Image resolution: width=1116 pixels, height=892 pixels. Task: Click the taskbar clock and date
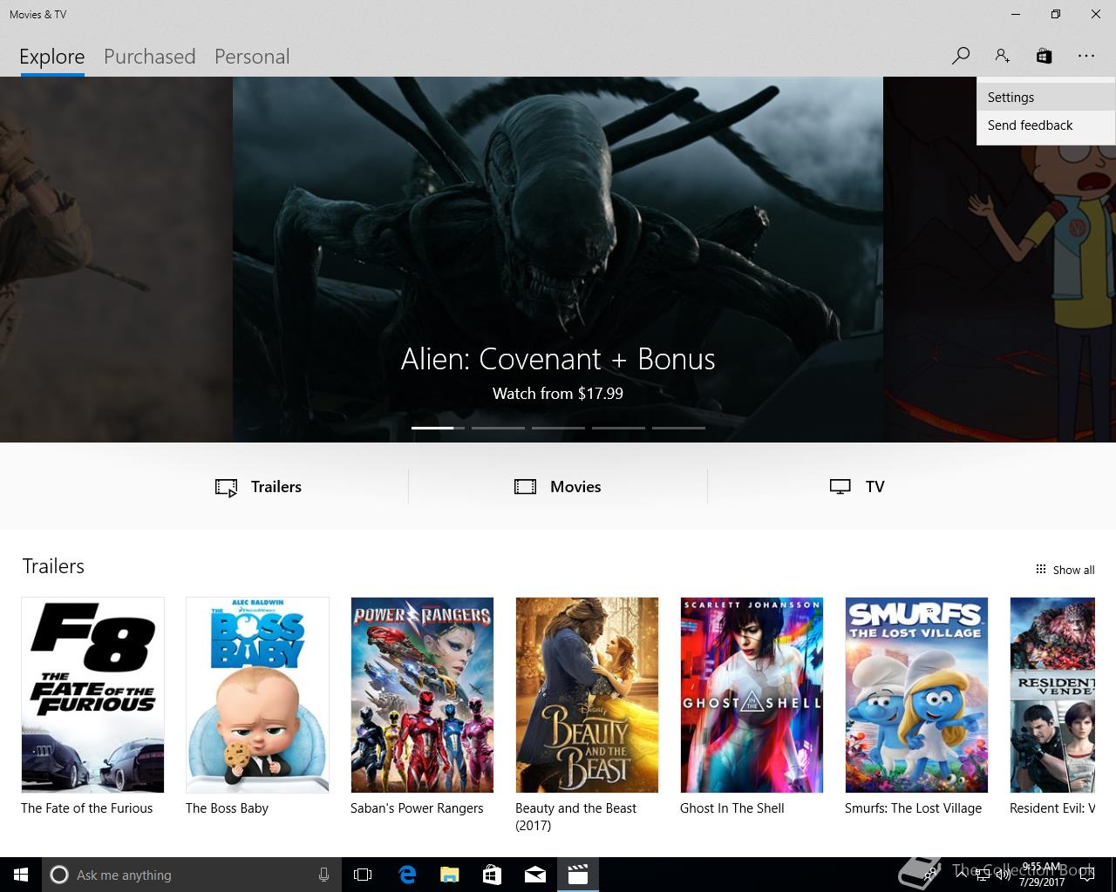point(1042,875)
